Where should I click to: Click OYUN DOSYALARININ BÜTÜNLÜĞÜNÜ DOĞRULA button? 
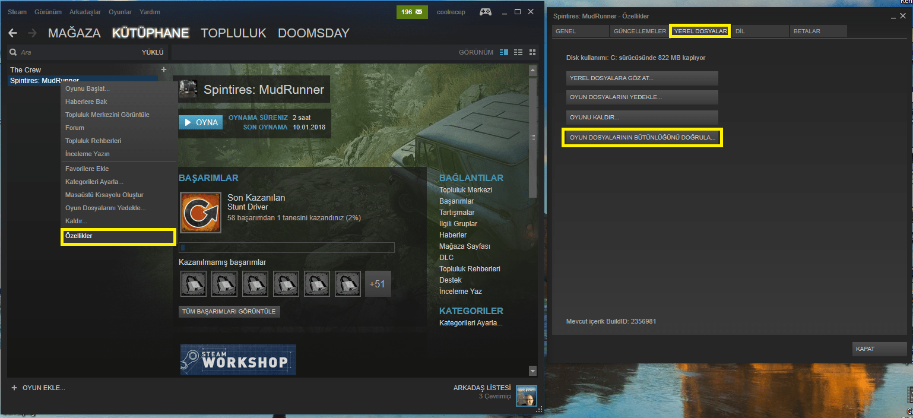(642, 137)
